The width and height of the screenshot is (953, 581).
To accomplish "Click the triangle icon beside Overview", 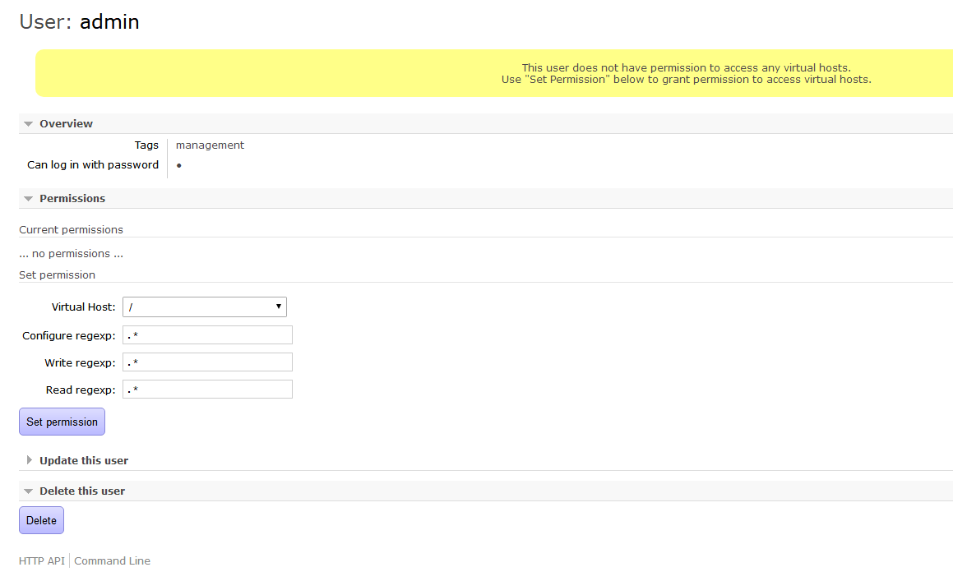I will (29, 124).
